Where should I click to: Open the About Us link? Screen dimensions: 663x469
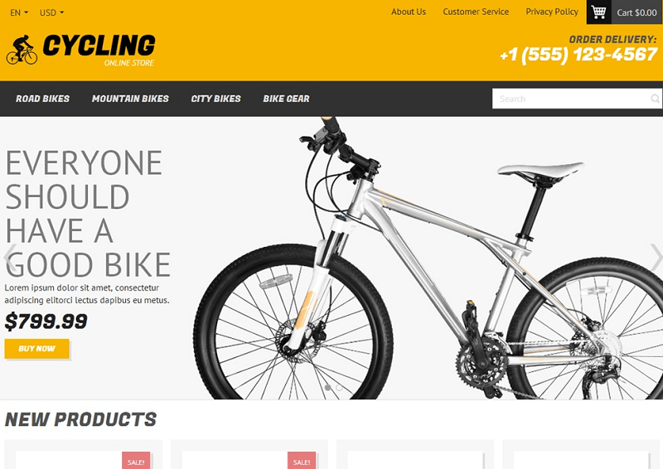409,12
